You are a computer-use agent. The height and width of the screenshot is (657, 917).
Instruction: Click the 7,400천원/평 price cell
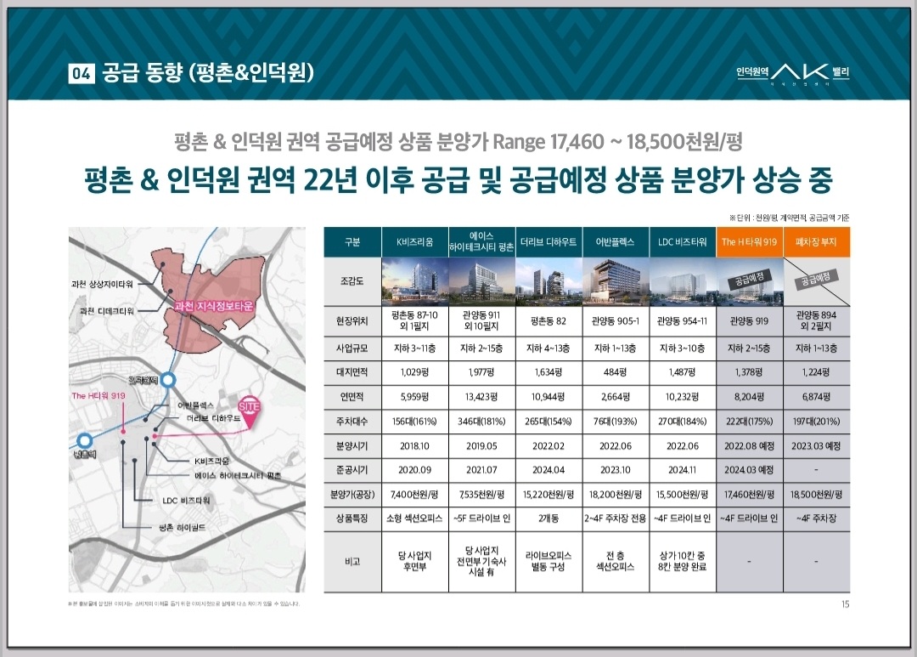coord(414,495)
